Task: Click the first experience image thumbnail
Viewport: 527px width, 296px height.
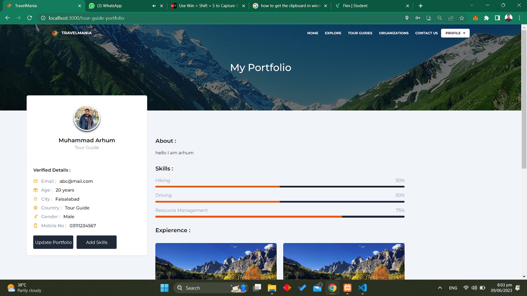Action: (x=216, y=261)
